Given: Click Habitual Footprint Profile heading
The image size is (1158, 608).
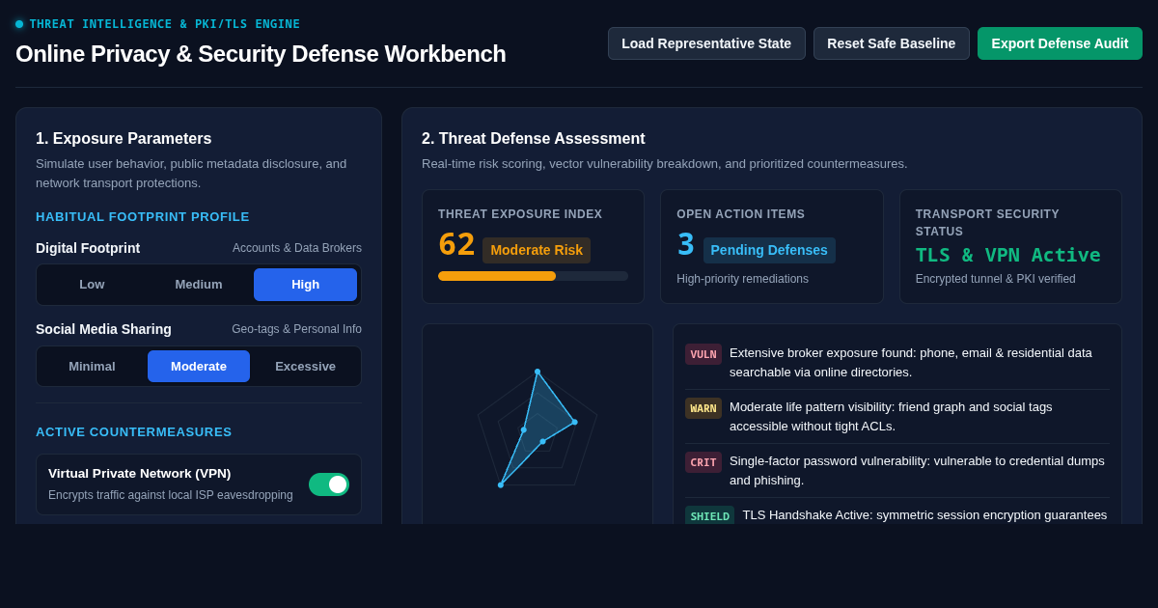Looking at the screenshot, I should coord(143,217).
